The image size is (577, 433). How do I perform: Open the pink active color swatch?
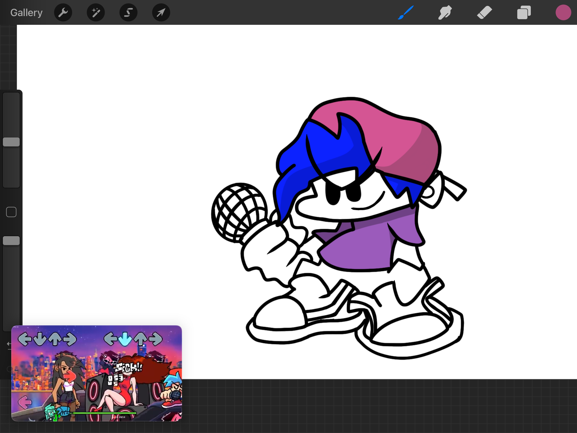tap(563, 12)
